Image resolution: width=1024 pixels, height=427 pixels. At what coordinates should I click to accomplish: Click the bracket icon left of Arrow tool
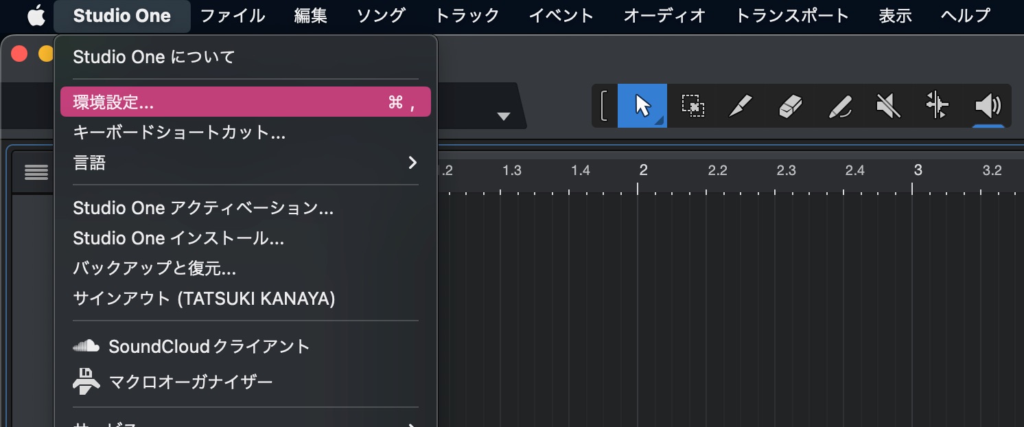coord(604,106)
